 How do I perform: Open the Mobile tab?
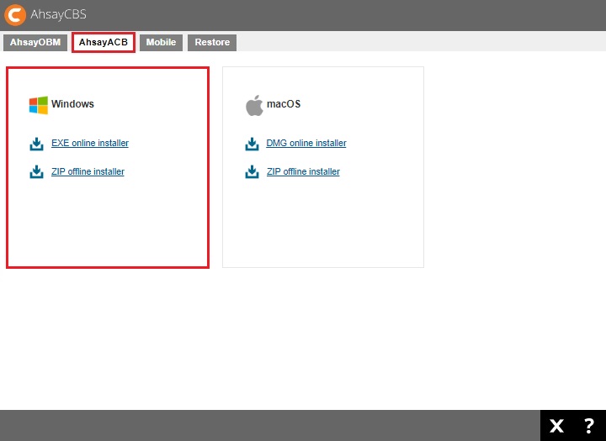(161, 43)
